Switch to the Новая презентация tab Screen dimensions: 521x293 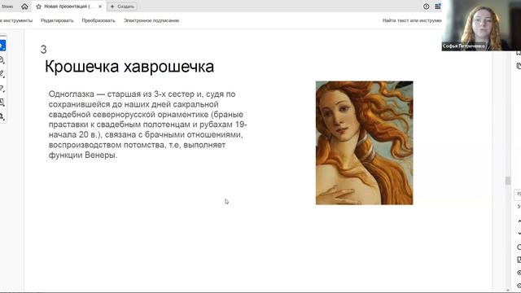[69, 7]
